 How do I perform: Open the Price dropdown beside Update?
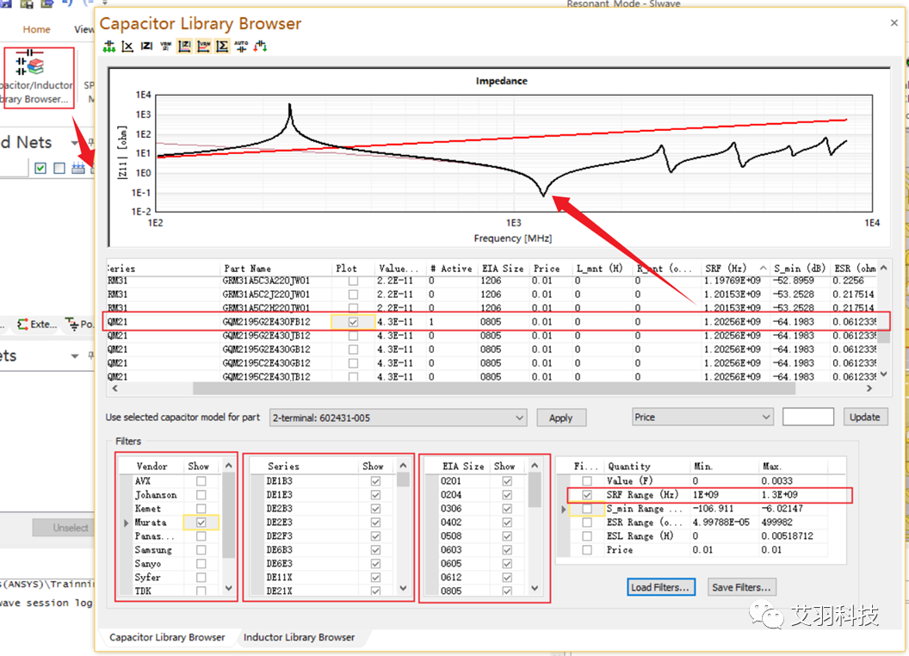tap(702, 417)
